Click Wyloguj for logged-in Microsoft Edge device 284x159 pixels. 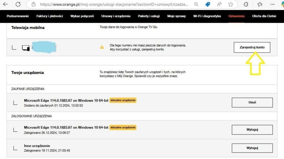[252, 130]
